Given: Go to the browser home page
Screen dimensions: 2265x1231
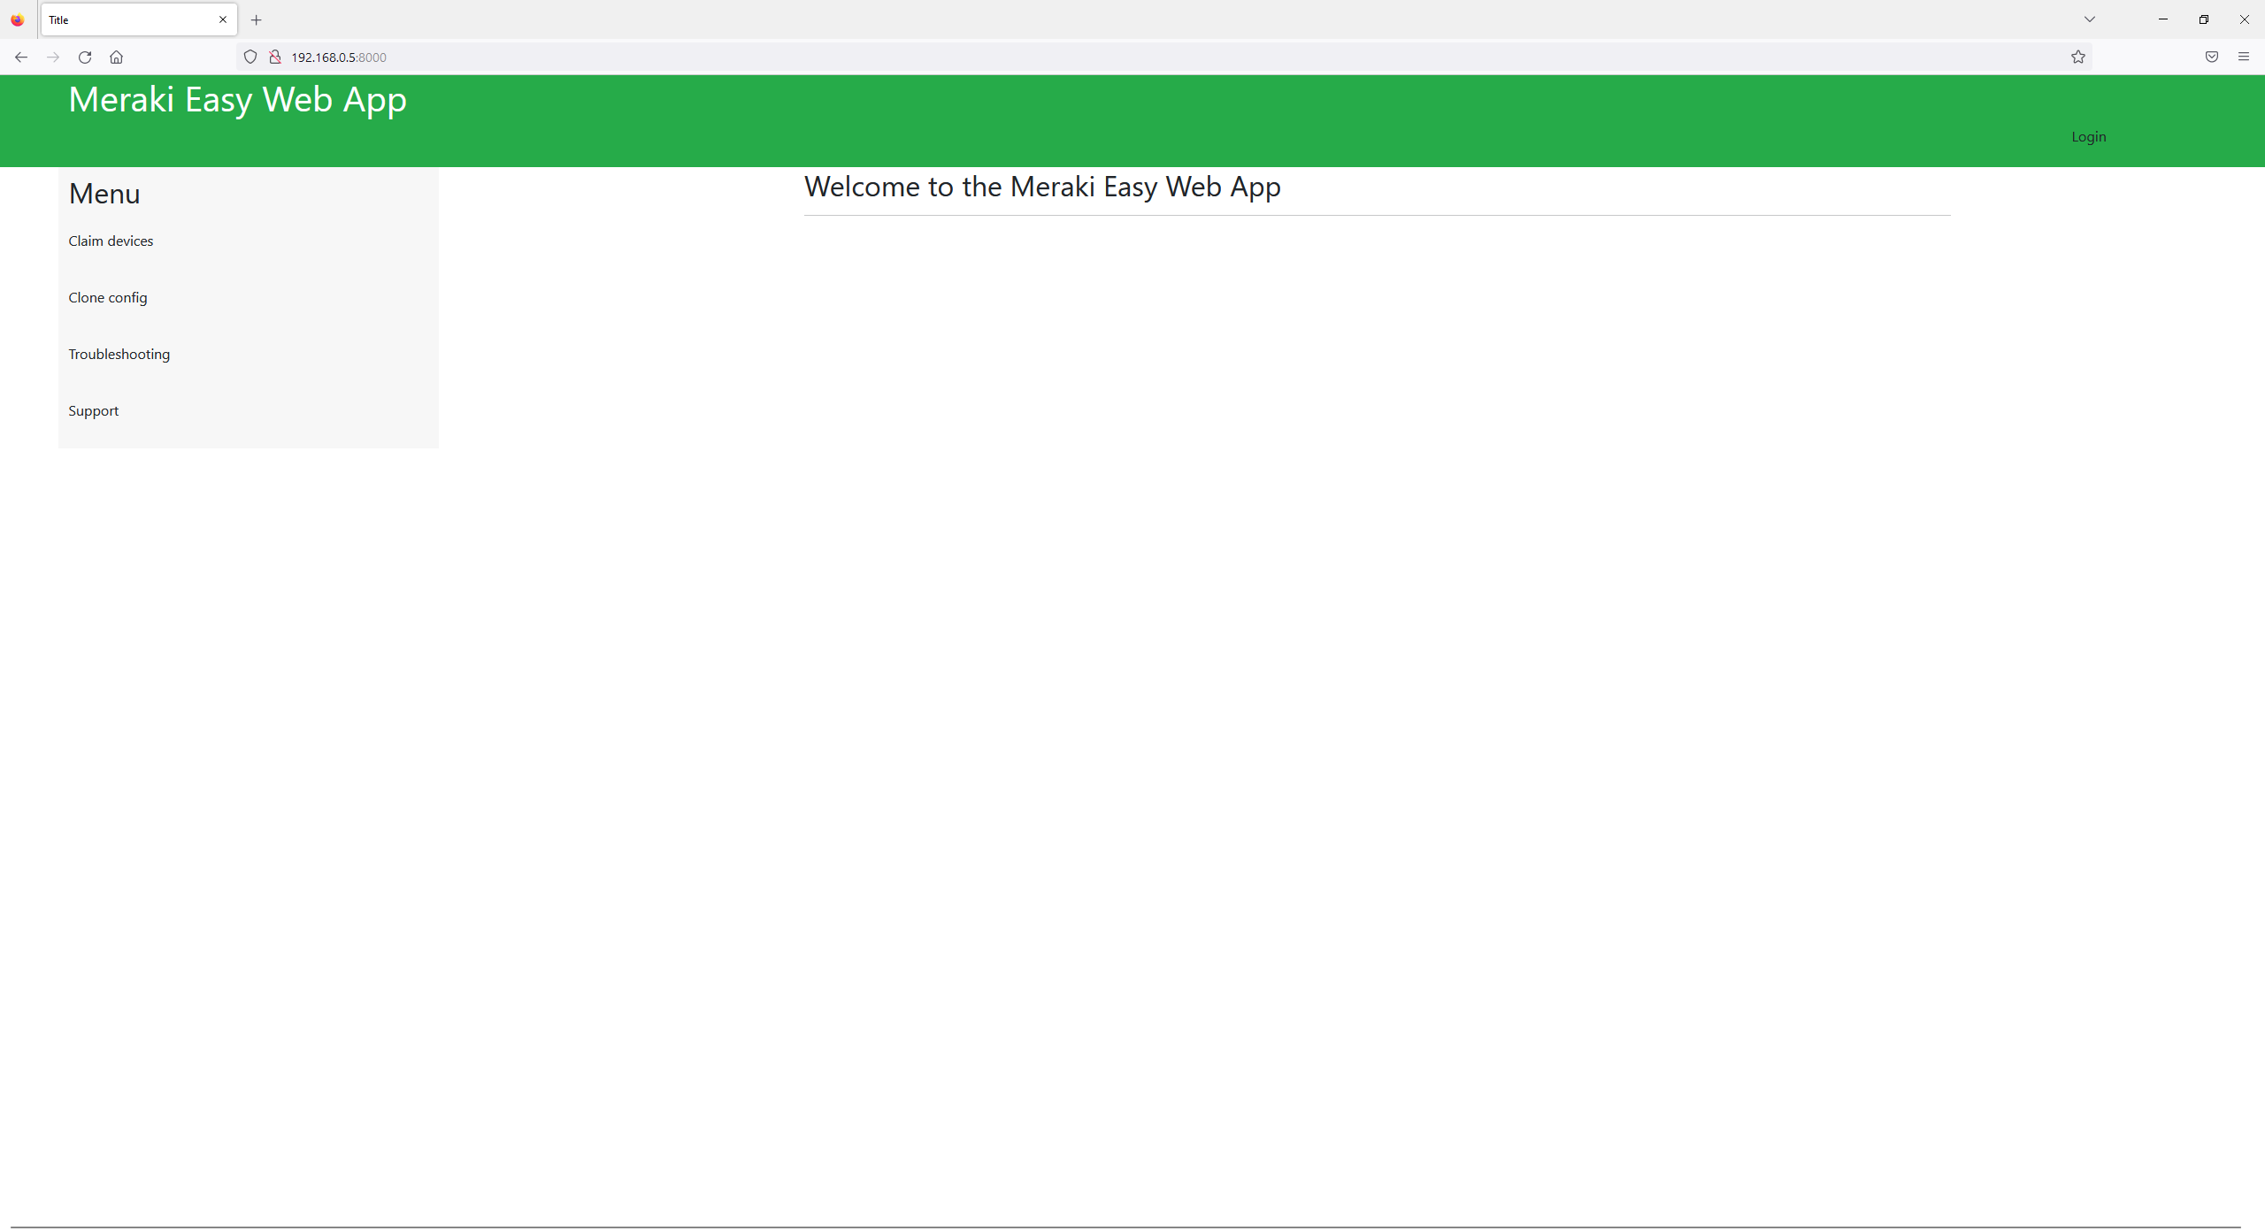Looking at the screenshot, I should pos(116,57).
